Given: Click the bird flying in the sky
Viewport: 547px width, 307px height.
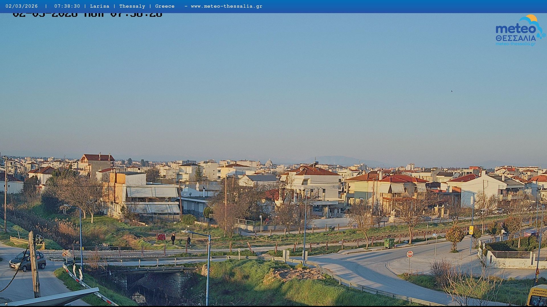Looking at the screenshot, I should 452,91.
